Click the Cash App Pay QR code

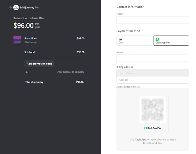click(153, 110)
